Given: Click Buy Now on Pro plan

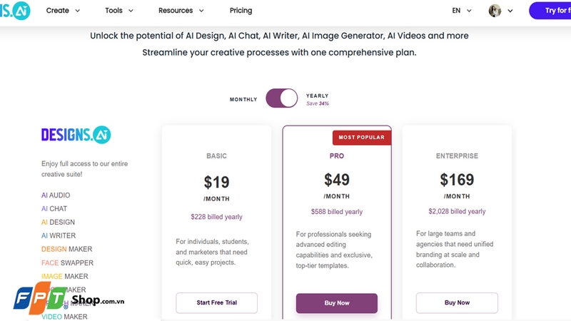Looking at the screenshot, I should pyautogui.click(x=337, y=302).
